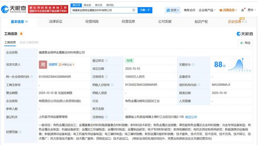Screen dimensions: 258x145
Task: Click the help icon next to 统一社会信用代码
Action: 32,77
